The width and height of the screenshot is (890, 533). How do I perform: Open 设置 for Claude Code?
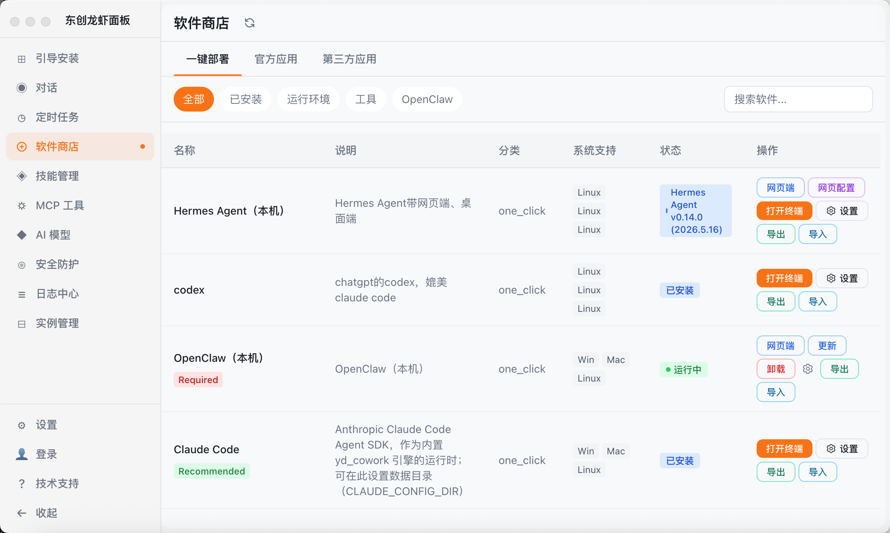point(842,449)
